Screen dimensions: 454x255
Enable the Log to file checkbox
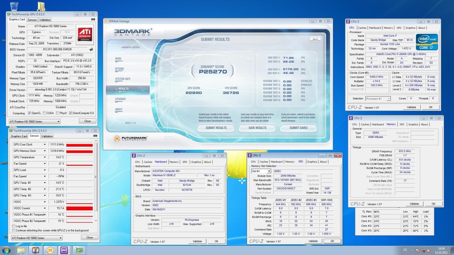coord(13,226)
